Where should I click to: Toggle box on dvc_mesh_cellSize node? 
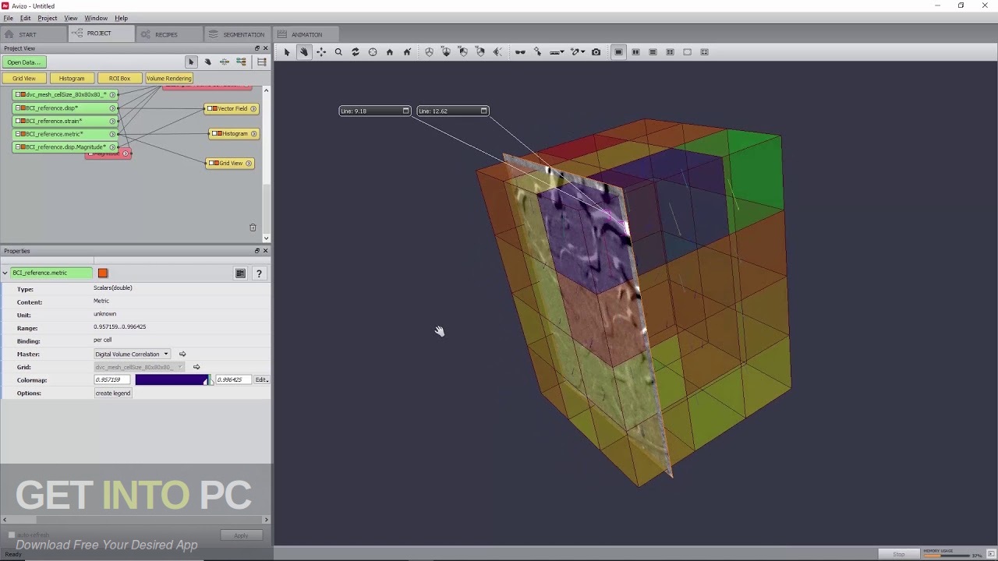coord(18,94)
